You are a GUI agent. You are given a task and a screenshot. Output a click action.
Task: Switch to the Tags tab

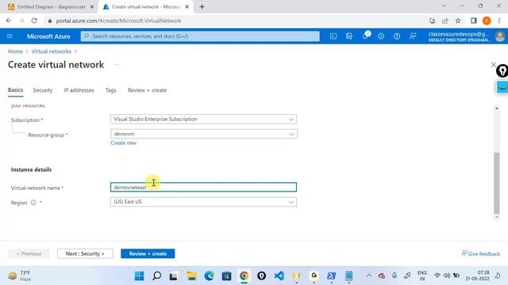click(110, 90)
